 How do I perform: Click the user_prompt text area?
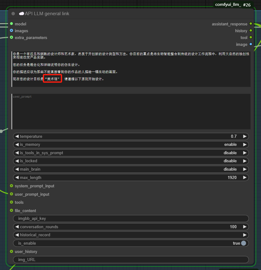[131, 111]
